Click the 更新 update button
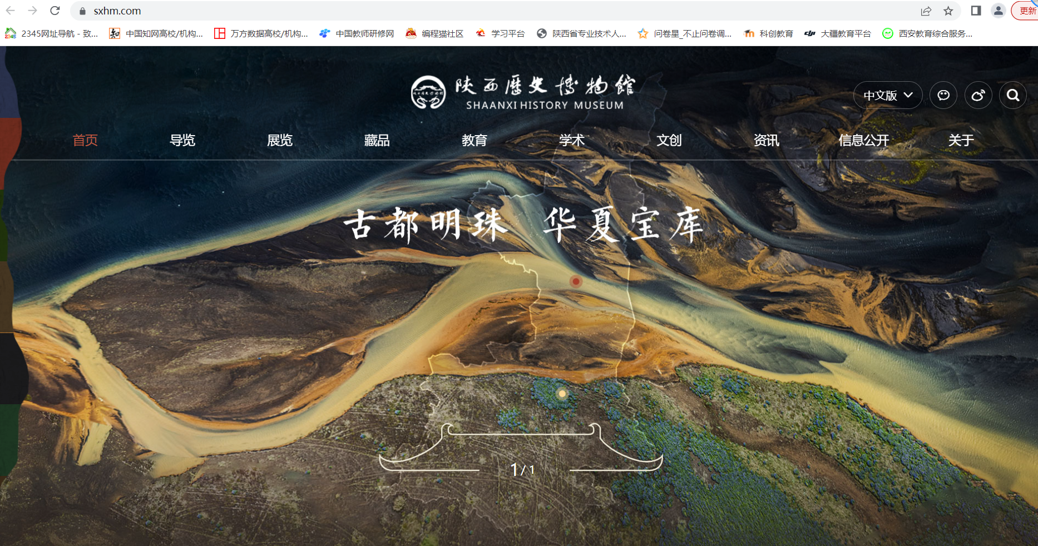Screen dimensions: 1038x546 pyautogui.click(x=1026, y=11)
